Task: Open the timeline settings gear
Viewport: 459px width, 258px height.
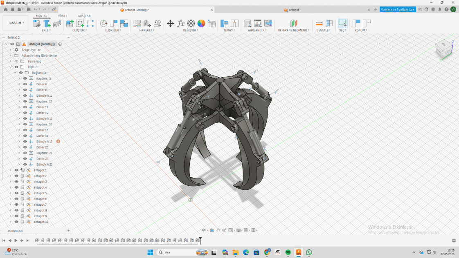Action: [x=454, y=240]
